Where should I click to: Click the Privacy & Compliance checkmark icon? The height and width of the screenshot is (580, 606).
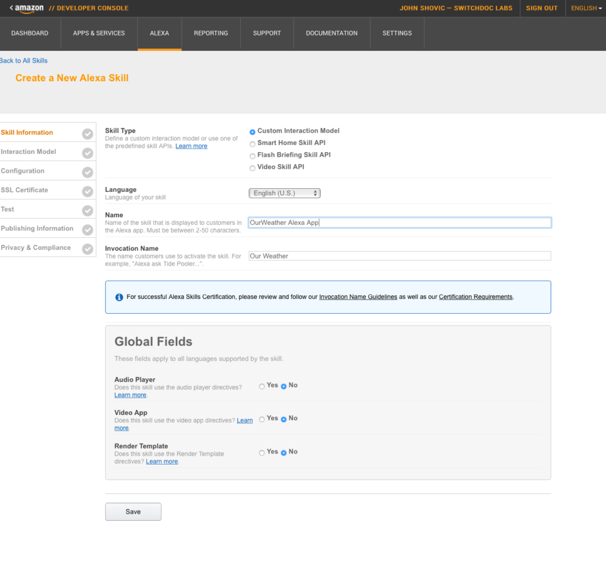[x=88, y=249]
